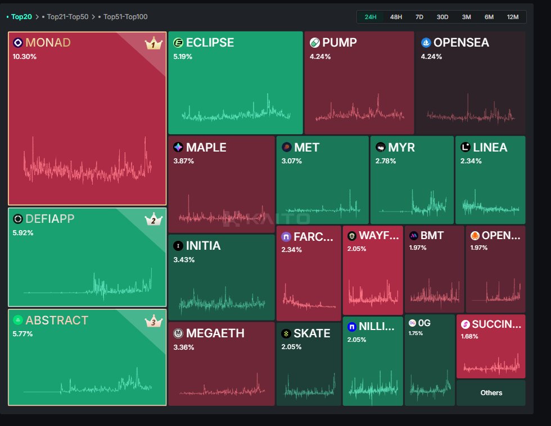Click the 0G infinity logo icon
This screenshot has width=551, height=426.
click(413, 323)
